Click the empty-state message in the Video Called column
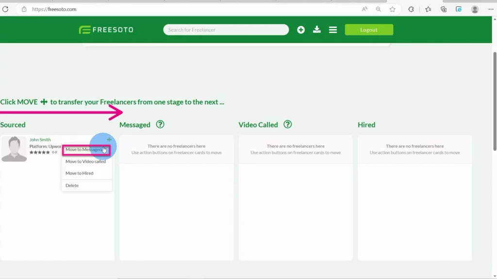The image size is (497, 279). (x=296, y=149)
